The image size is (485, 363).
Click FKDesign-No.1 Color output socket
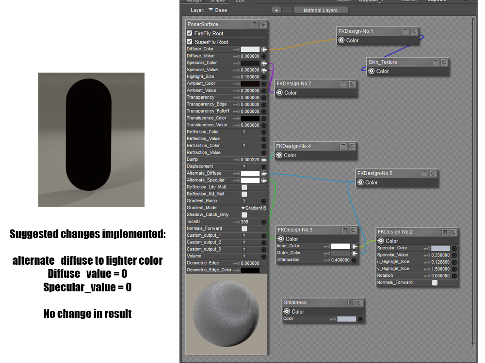click(341, 40)
